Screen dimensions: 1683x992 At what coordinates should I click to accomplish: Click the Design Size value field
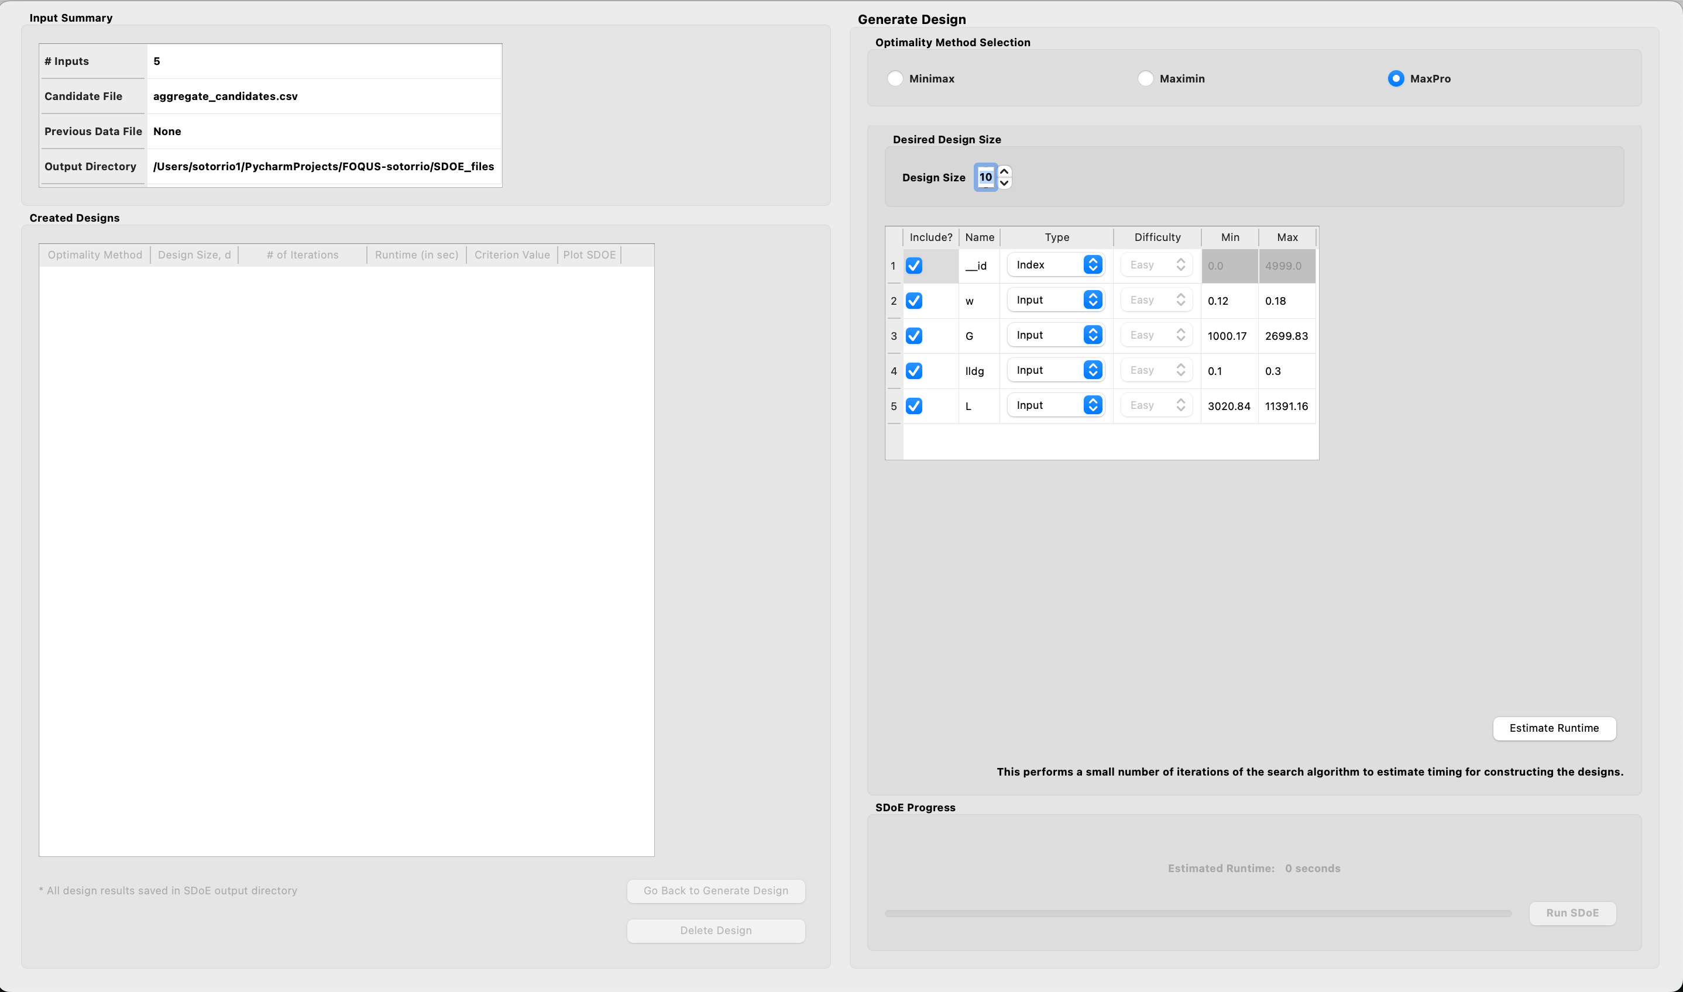tap(985, 177)
